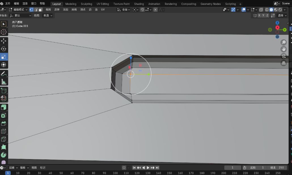
Task: Switch to solid shading
Action: [x=271, y=10]
